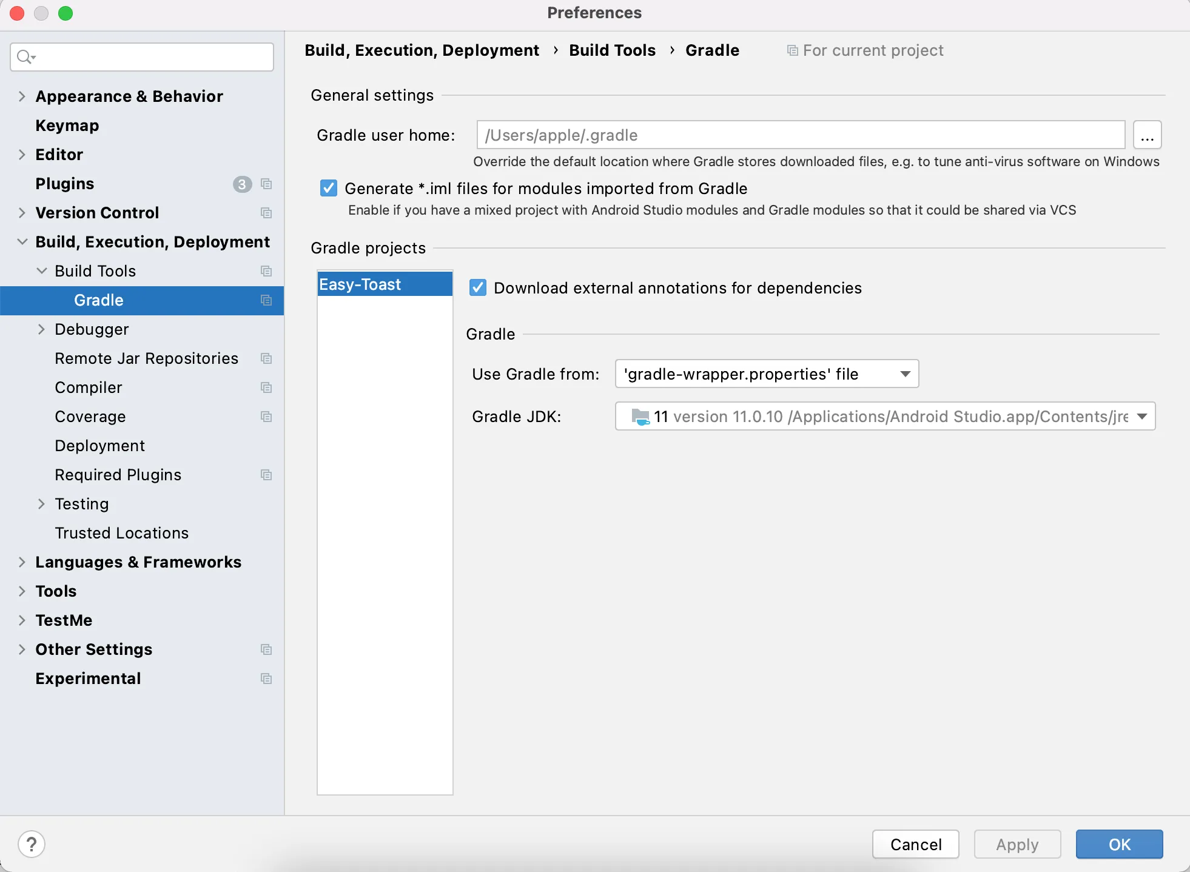Expand the Appearance & Behavior section

[x=22, y=96]
